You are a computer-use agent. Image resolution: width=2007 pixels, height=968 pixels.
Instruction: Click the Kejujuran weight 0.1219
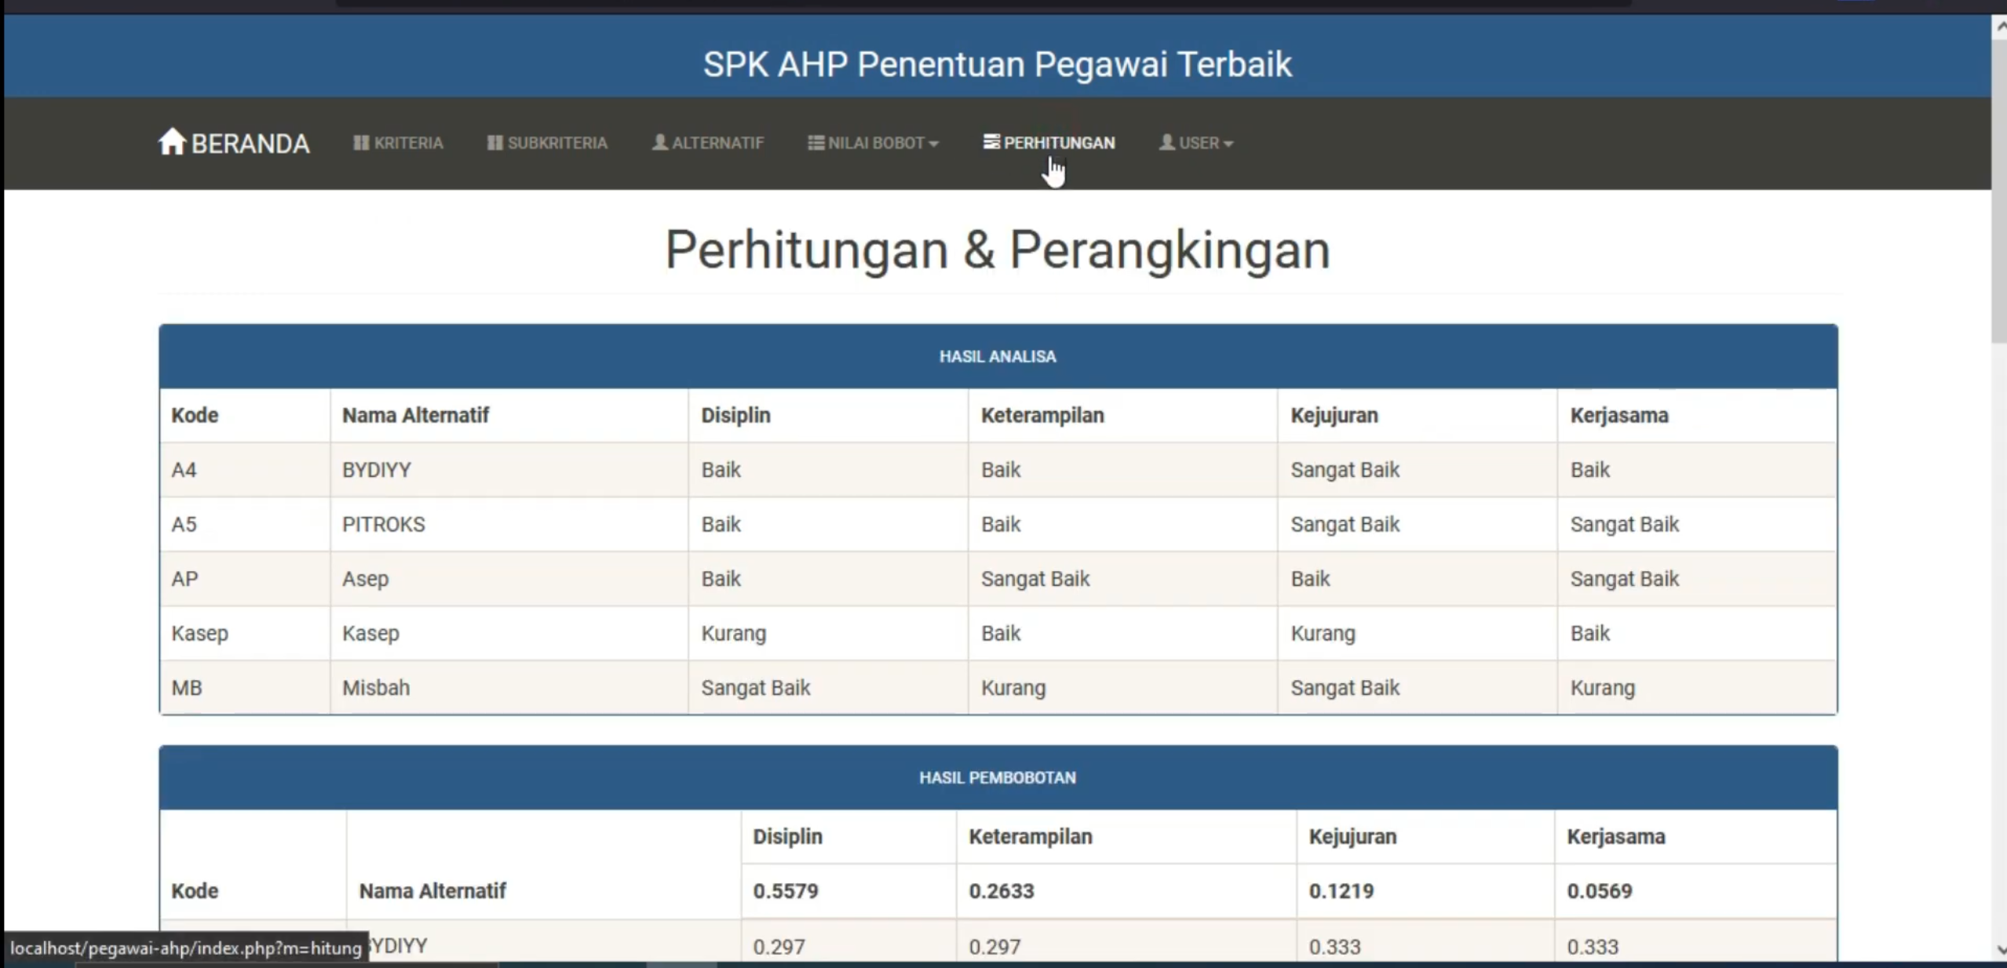click(1341, 891)
